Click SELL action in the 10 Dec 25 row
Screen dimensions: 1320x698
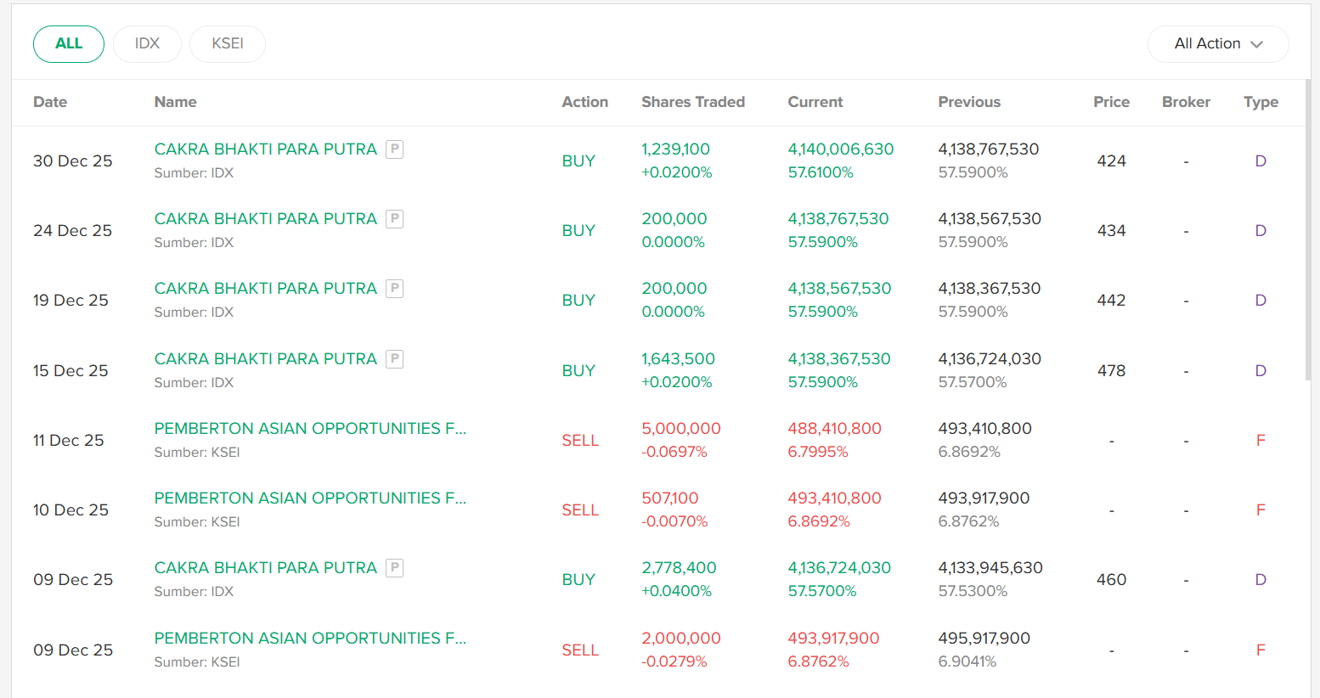pyautogui.click(x=580, y=510)
